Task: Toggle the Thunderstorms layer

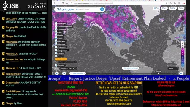Action: coord(61,50)
